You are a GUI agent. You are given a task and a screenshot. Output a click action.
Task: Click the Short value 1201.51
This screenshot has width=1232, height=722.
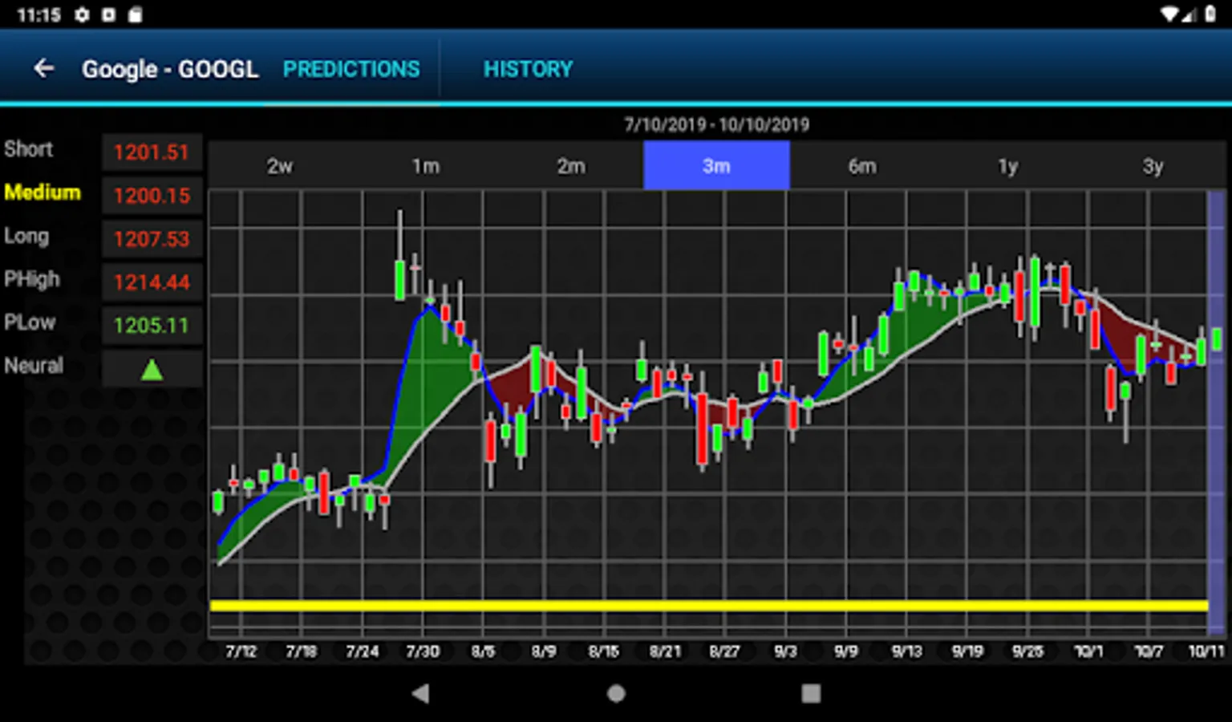point(152,152)
